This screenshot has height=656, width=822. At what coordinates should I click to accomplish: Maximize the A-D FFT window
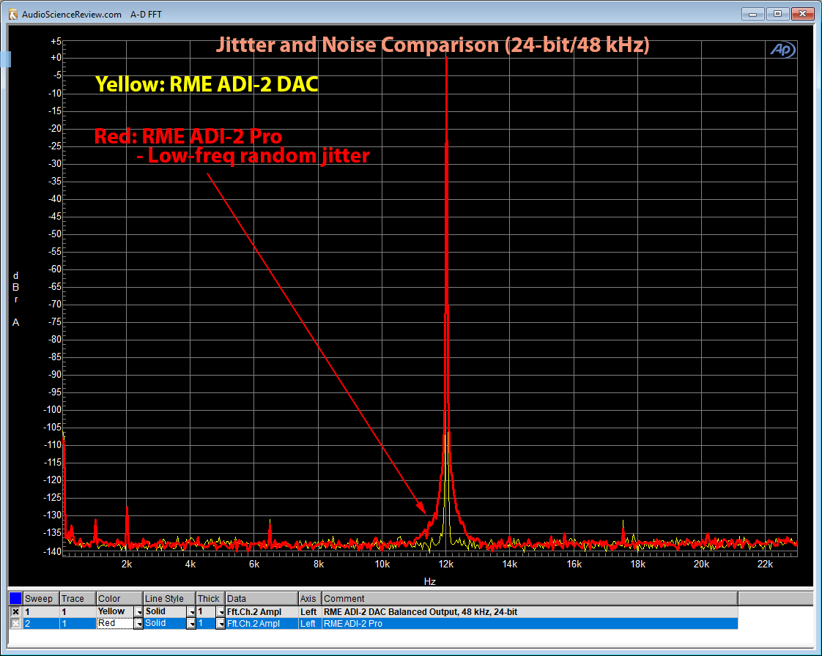click(777, 14)
